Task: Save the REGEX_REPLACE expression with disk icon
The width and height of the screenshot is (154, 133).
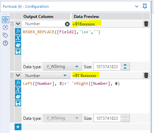Action: coord(18,52)
